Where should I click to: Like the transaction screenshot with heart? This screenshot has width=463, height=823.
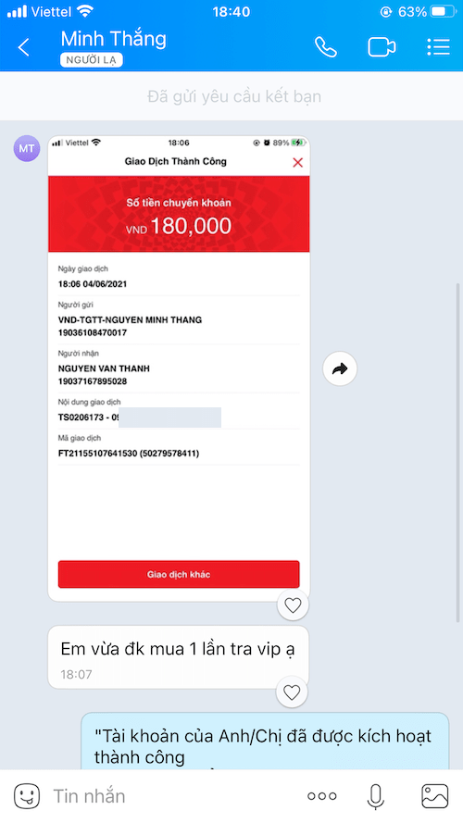point(293,605)
